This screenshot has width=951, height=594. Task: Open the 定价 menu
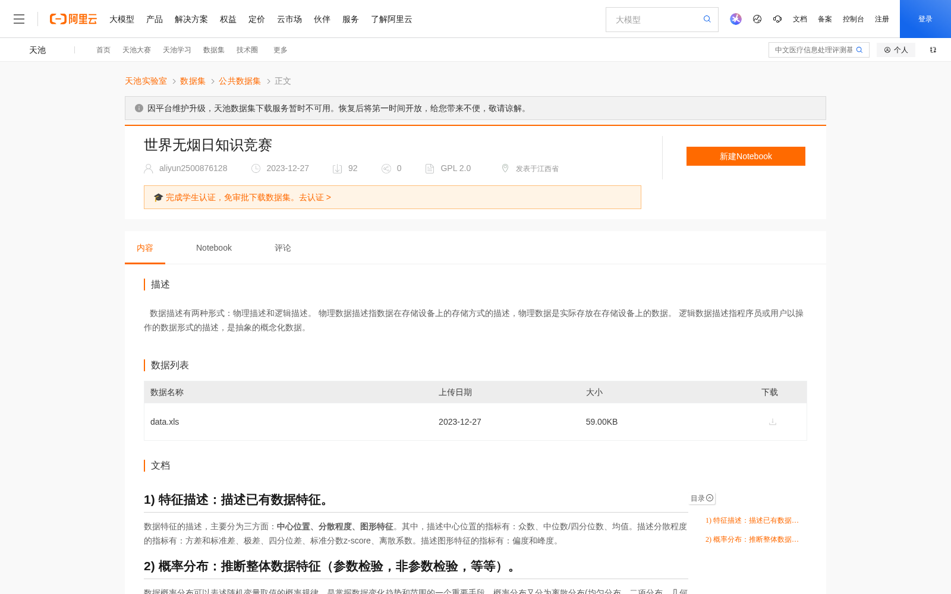click(257, 19)
